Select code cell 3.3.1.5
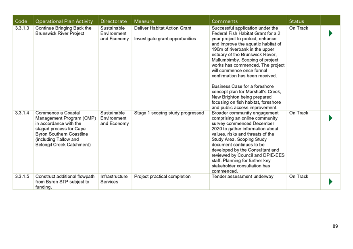The height and width of the screenshot is (249, 353). coord(22,177)
